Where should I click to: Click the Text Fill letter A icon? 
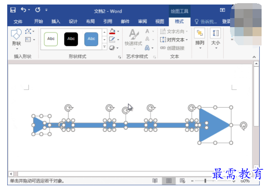(147, 31)
